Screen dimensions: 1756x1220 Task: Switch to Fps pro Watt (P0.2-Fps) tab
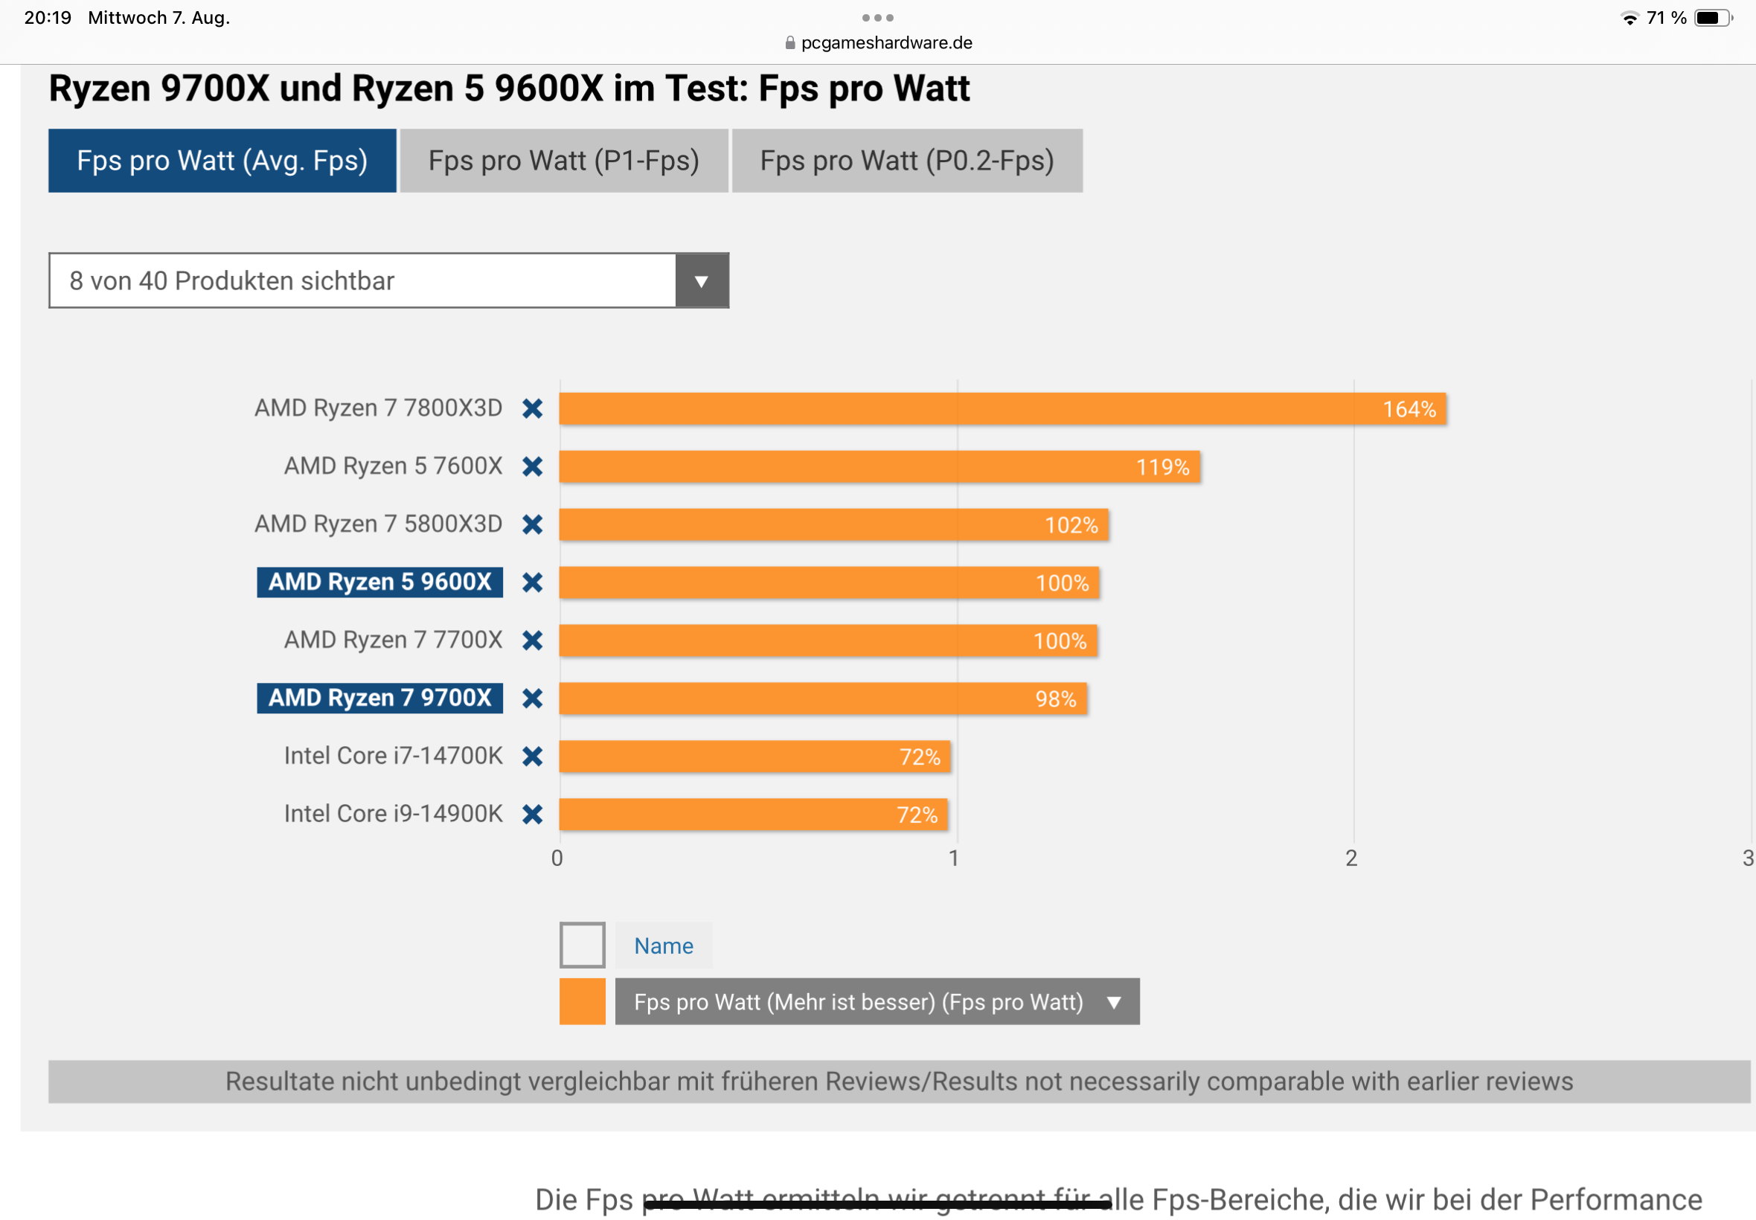coord(907,161)
